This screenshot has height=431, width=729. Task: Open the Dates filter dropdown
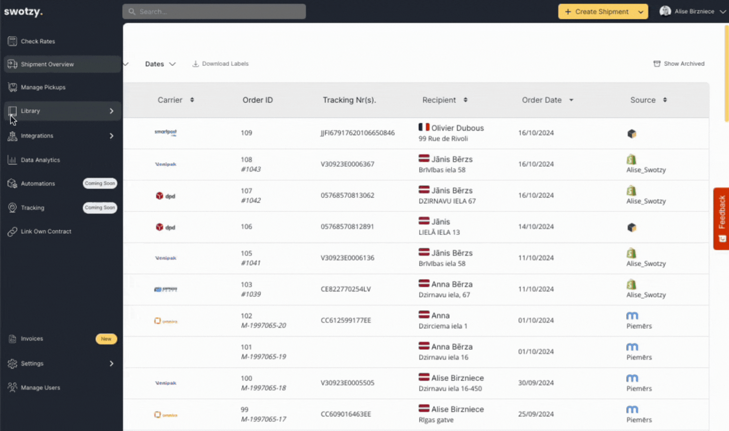[x=160, y=64]
